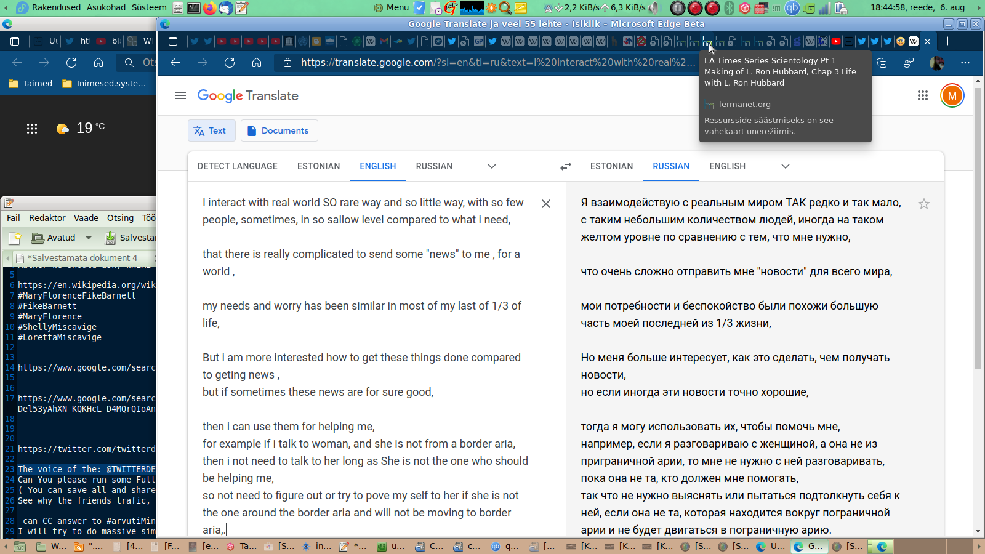Screen dimensions: 985x554
Task: Open the dropdown arrow next to Avatud
Action: [x=89, y=238]
